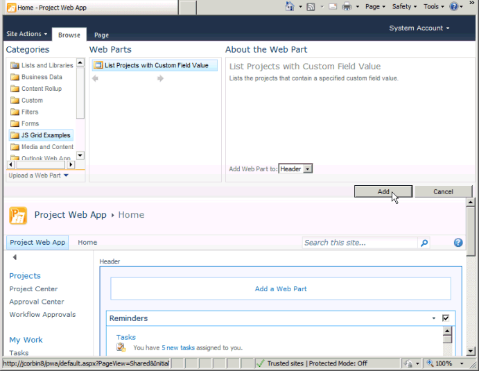The image size is (479, 371).
Task: Click the Tasks heading in Reminders
Action: (x=126, y=337)
